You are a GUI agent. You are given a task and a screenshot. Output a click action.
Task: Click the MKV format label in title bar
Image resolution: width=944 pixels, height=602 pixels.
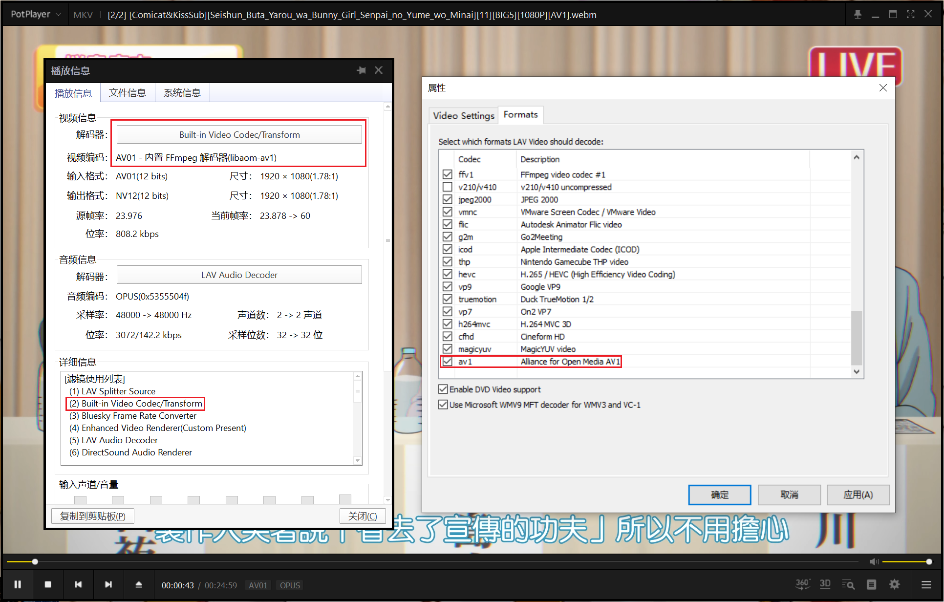(83, 15)
